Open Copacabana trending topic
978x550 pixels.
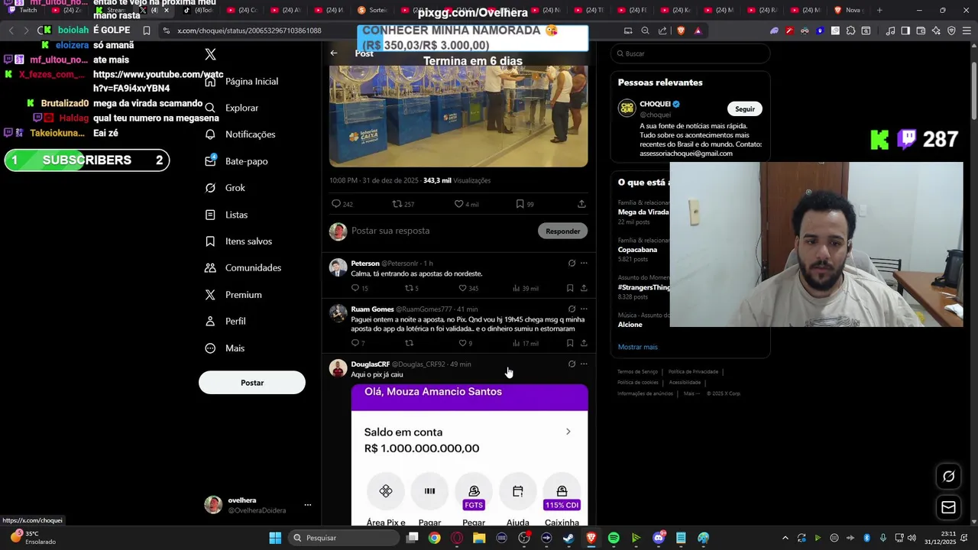637,250
